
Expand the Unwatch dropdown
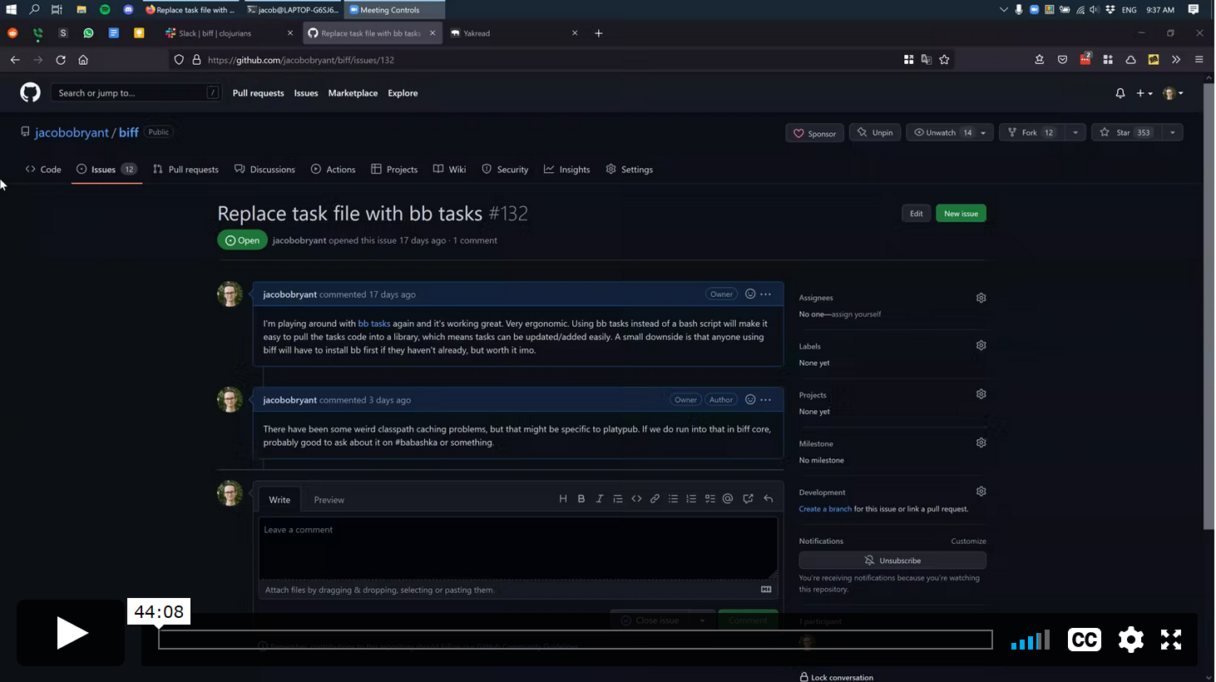(x=981, y=131)
